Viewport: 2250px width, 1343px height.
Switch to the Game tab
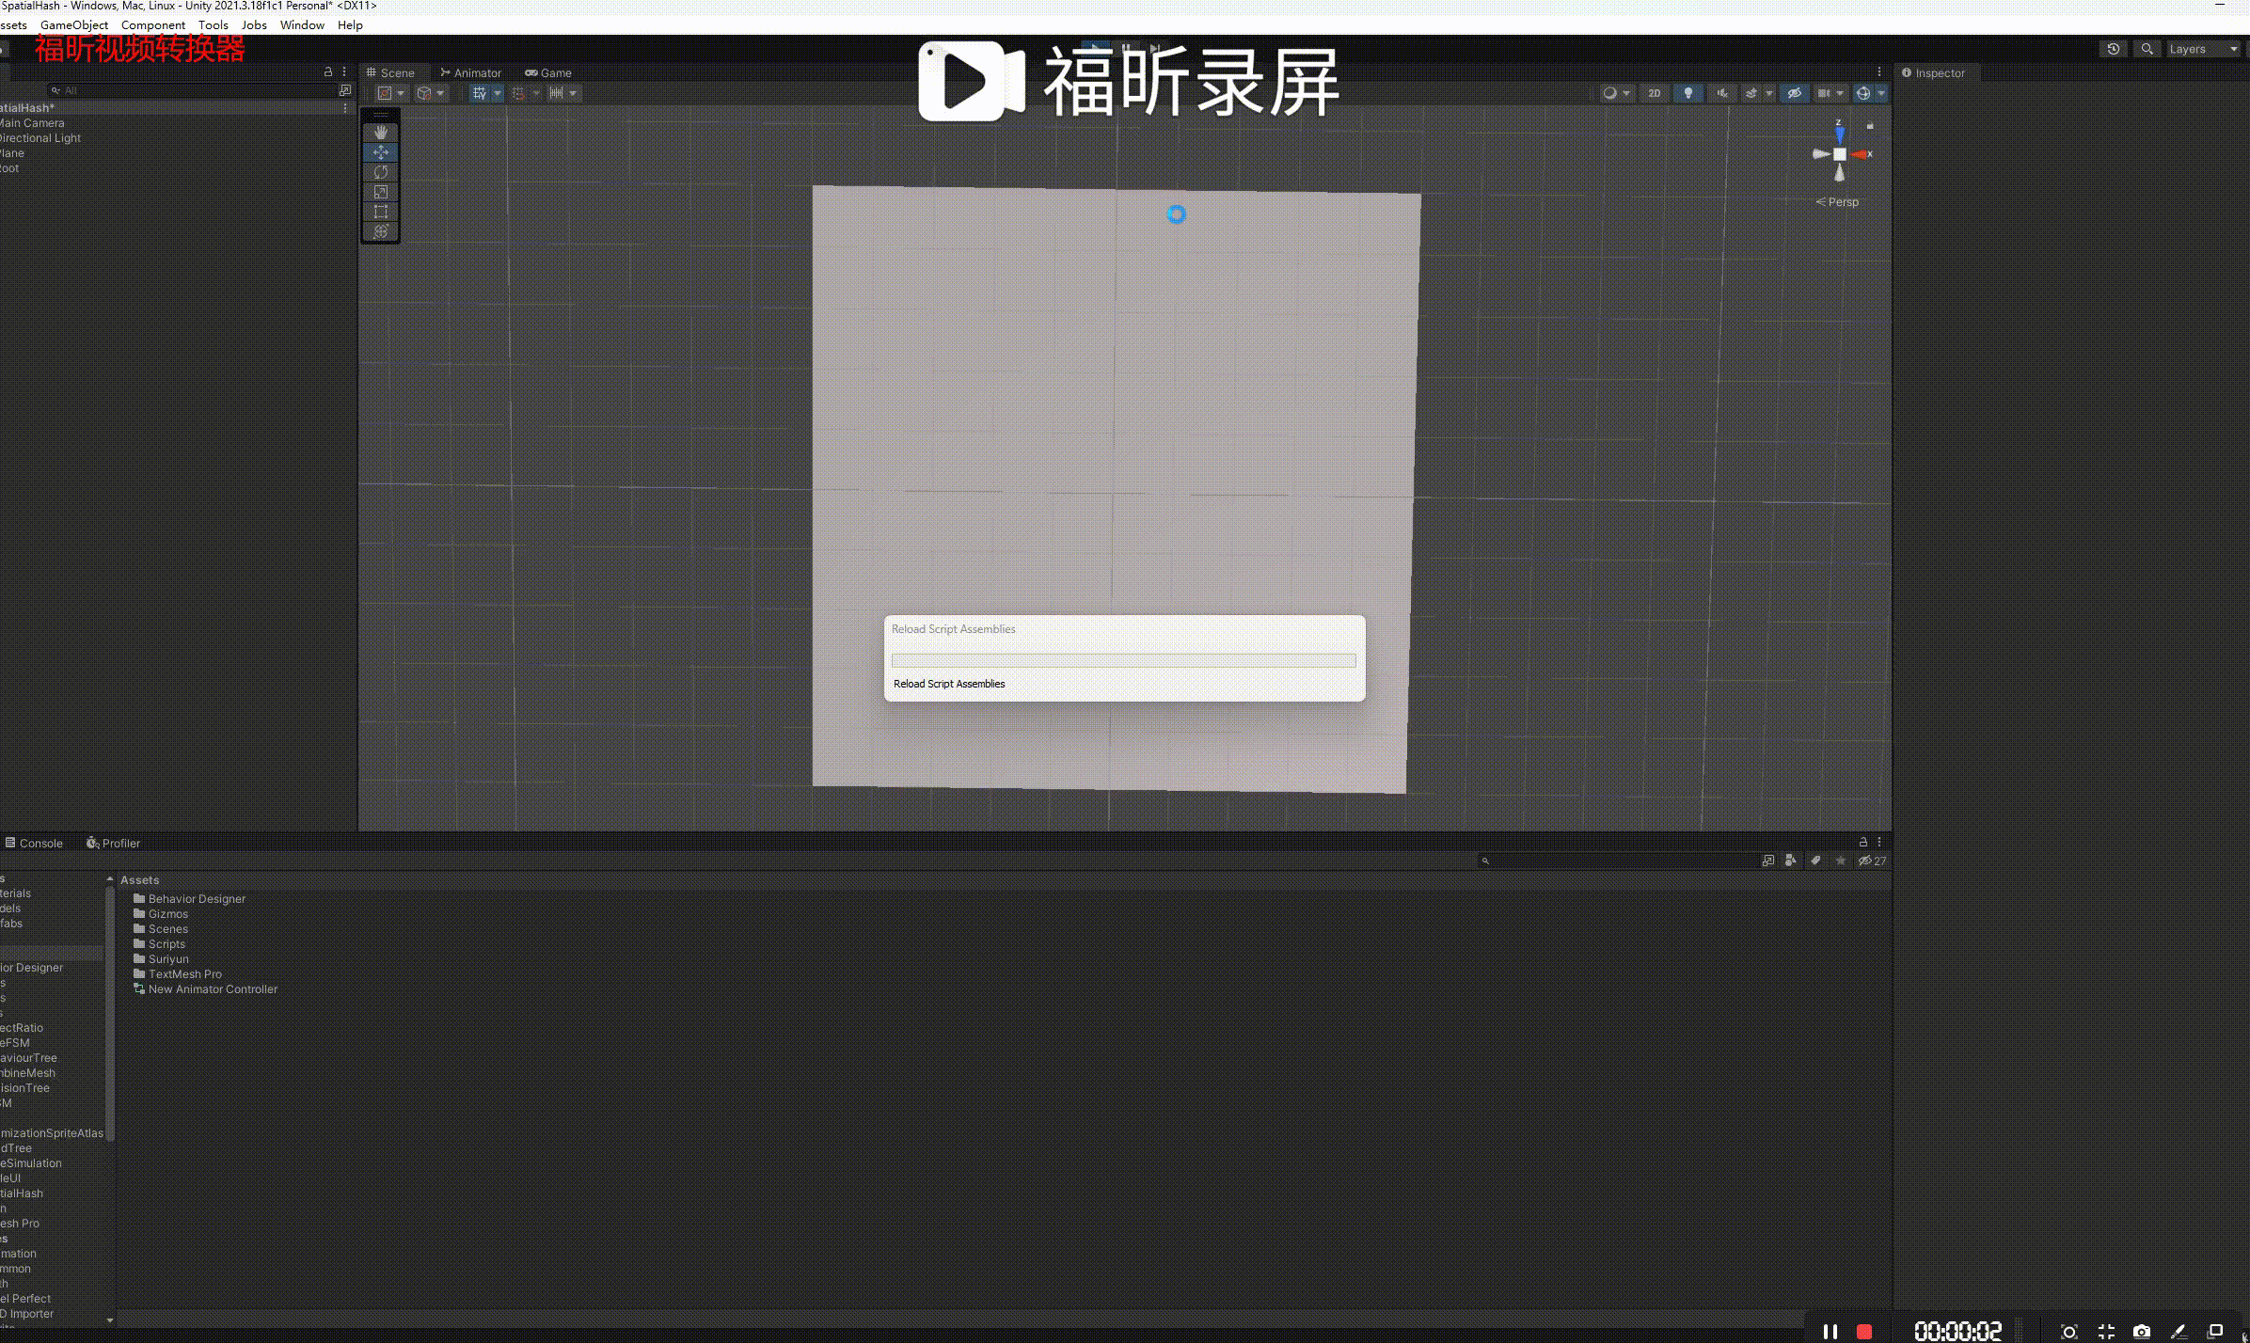point(548,72)
